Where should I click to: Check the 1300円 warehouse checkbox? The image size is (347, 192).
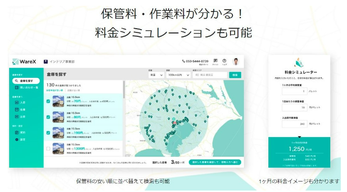(48, 149)
